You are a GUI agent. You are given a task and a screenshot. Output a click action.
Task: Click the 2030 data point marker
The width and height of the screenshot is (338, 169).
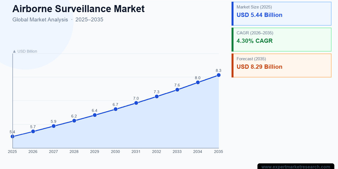coord(115,109)
